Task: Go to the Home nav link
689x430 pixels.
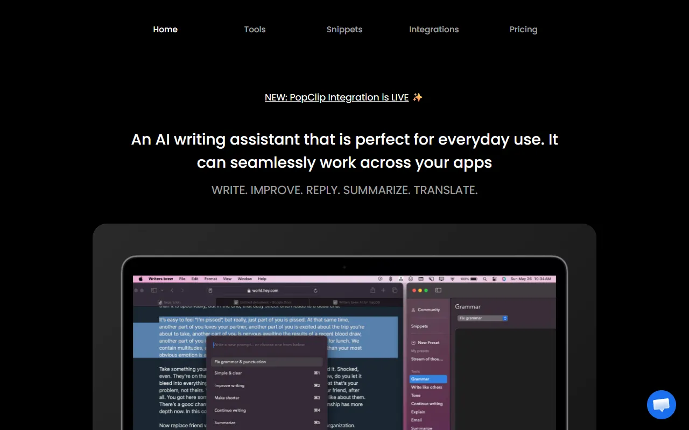Action: 165,30
